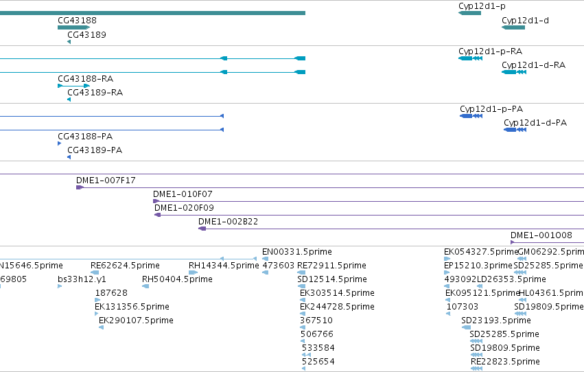The width and height of the screenshot is (584, 372).
Task: Select Cyp12d1-p-RA transcript glyph
Action: pyautogui.click(x=470, y=58)
